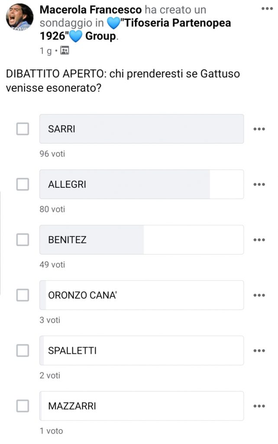The width and height of the screenshot is (278, 444).
Task: Tick the checkbox next to BENITEZ
Action: point(22,240)
